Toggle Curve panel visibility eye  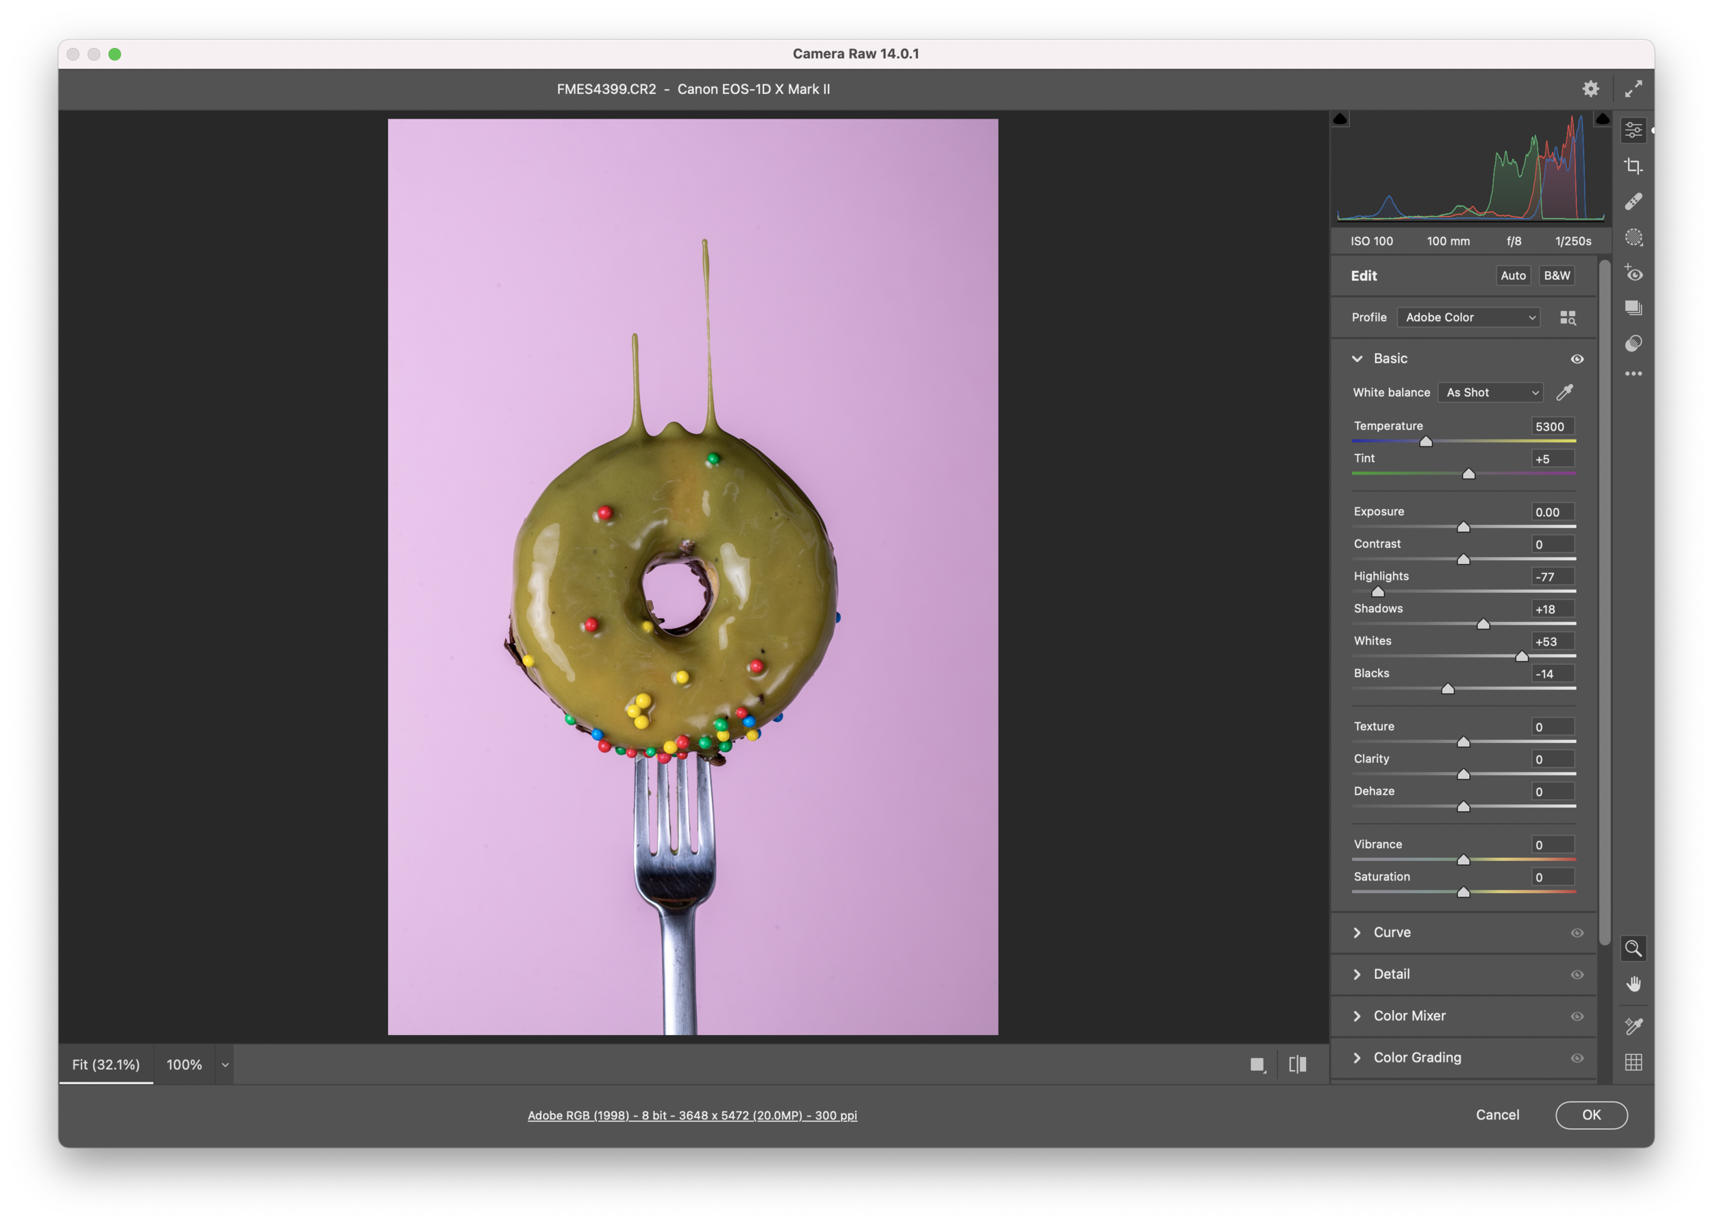1577,933
